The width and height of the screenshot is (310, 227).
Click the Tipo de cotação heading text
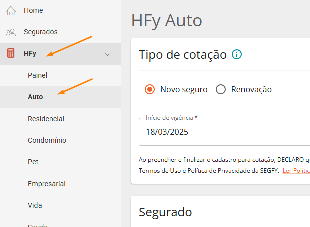point(183,55)
